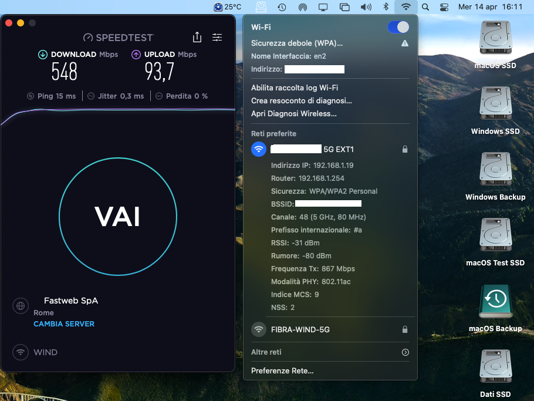Select the Dati SSD desktop drive
Image resolution: width=534 pixels, height=401 pixels.
pos(495,373)
